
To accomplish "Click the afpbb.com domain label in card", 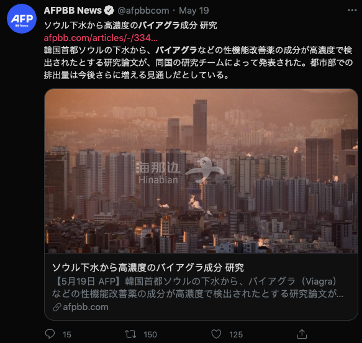I will pyautogui.click(x=86, y=307).
